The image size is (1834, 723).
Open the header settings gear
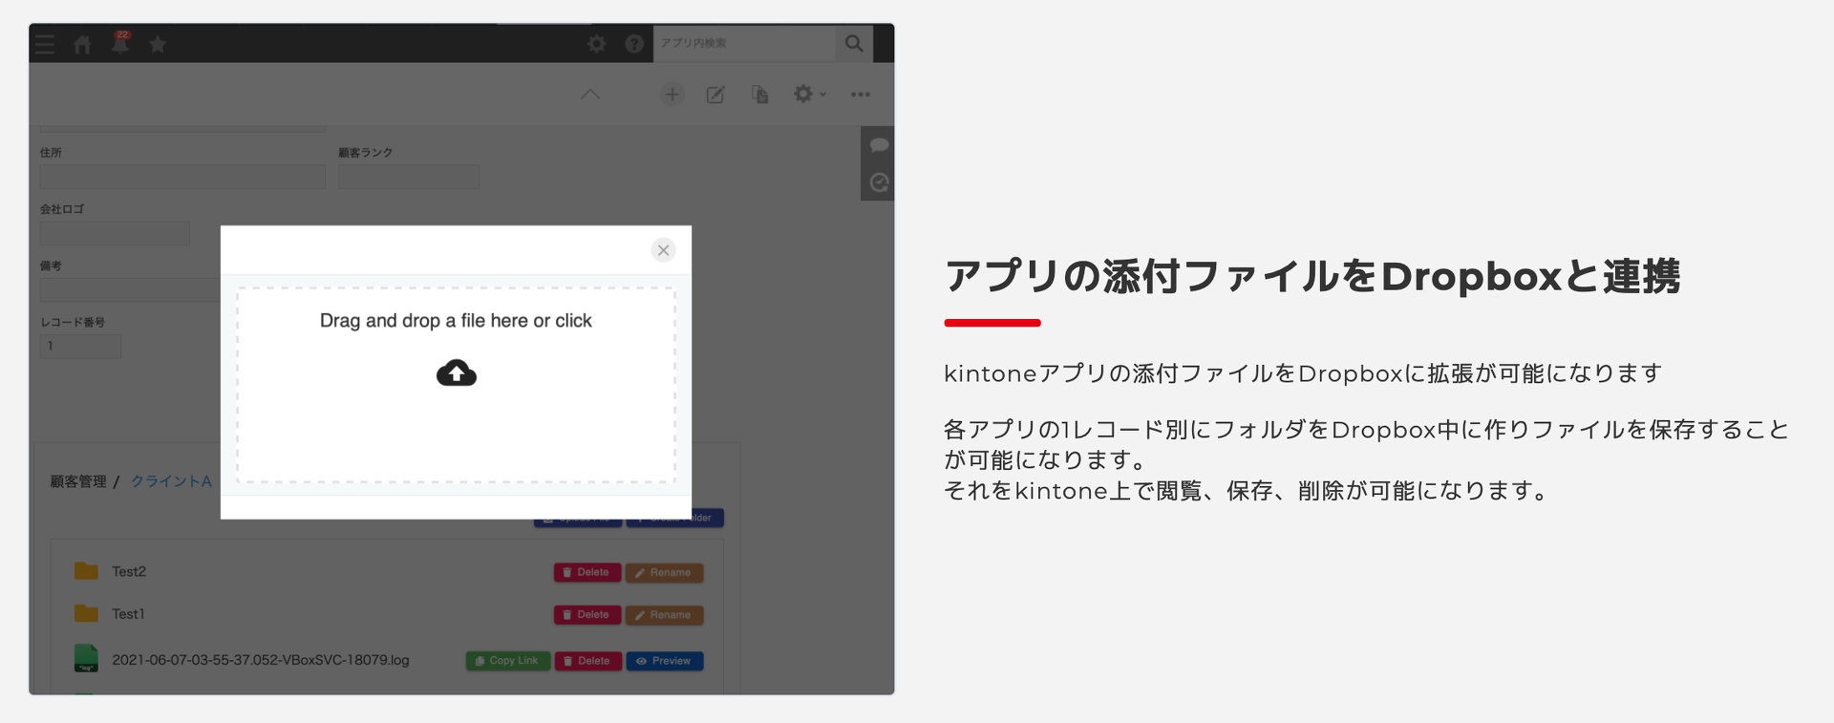tap(596, 44)
